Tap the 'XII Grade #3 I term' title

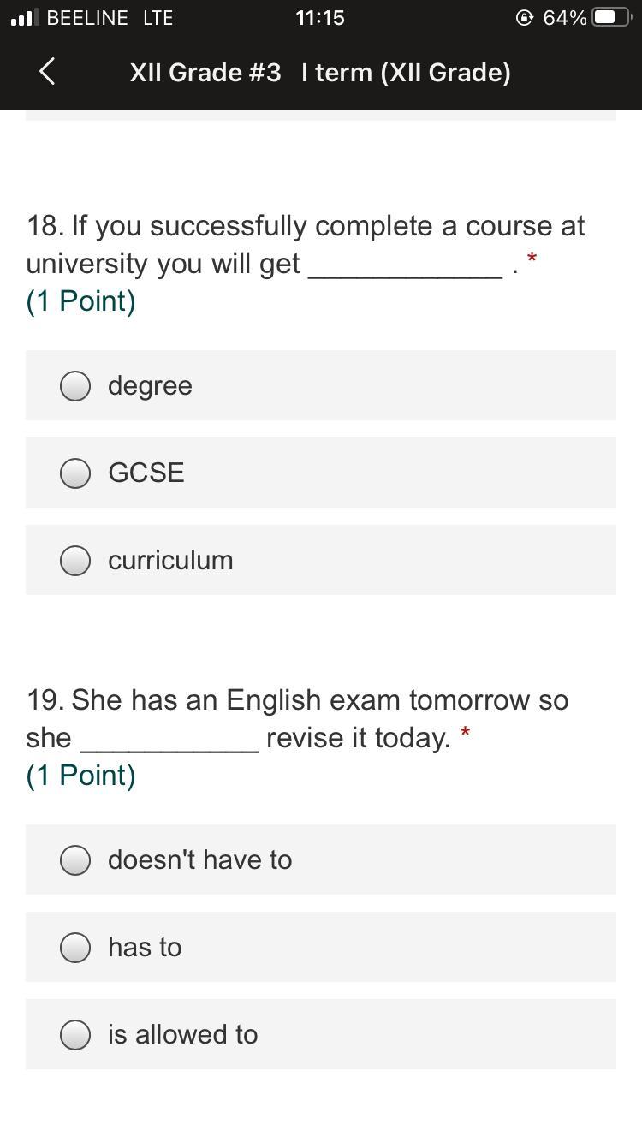[x=320, y=73]
